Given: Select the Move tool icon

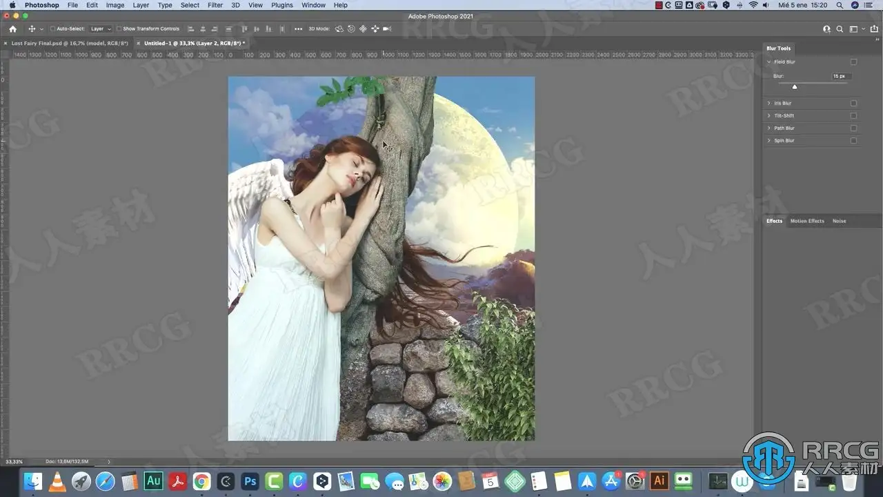Looking at the screenshot, I should (32, 29).
